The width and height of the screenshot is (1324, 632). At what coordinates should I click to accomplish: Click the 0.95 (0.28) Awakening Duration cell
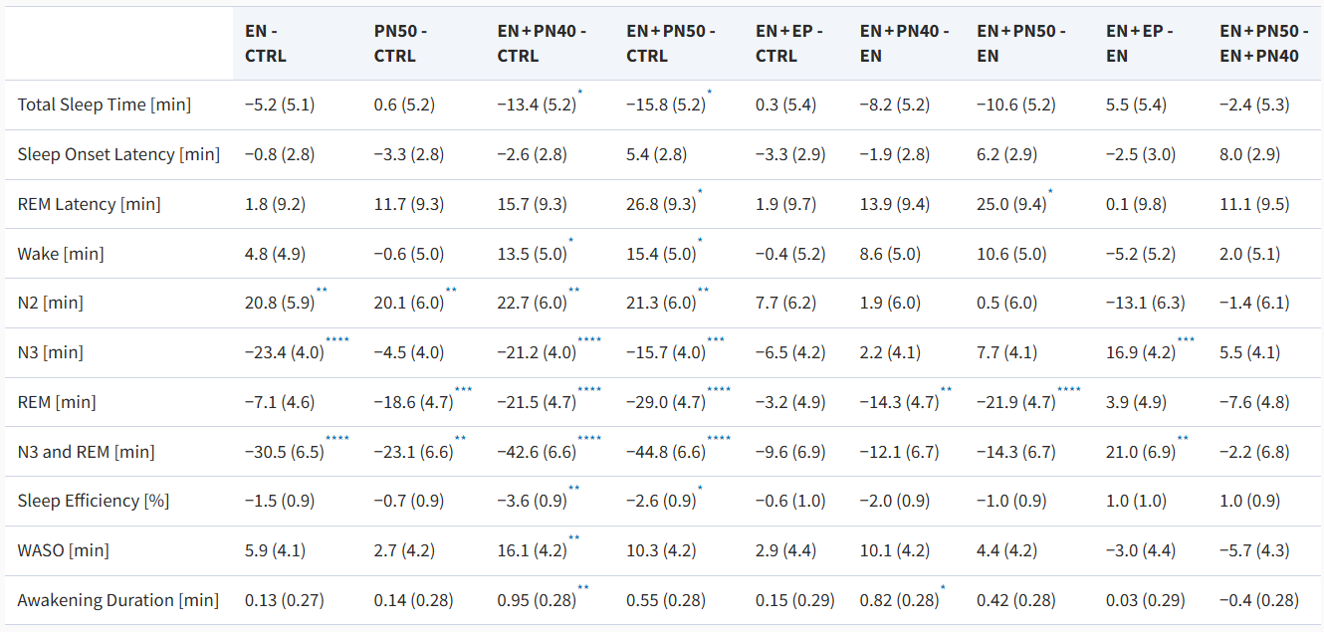(536, 600)
